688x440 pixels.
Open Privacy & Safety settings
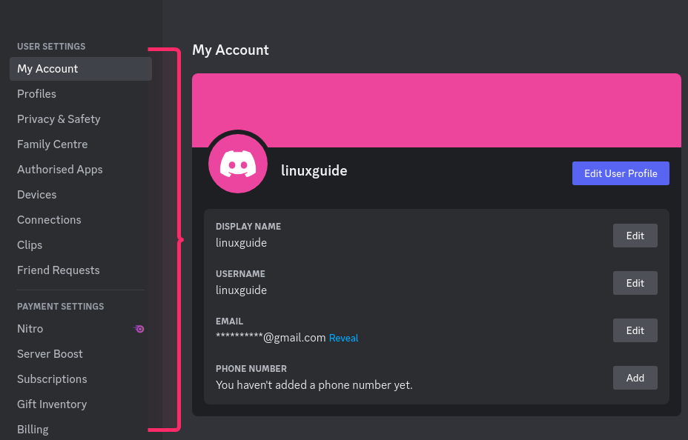pyautogui.click(x=59, y=119)
